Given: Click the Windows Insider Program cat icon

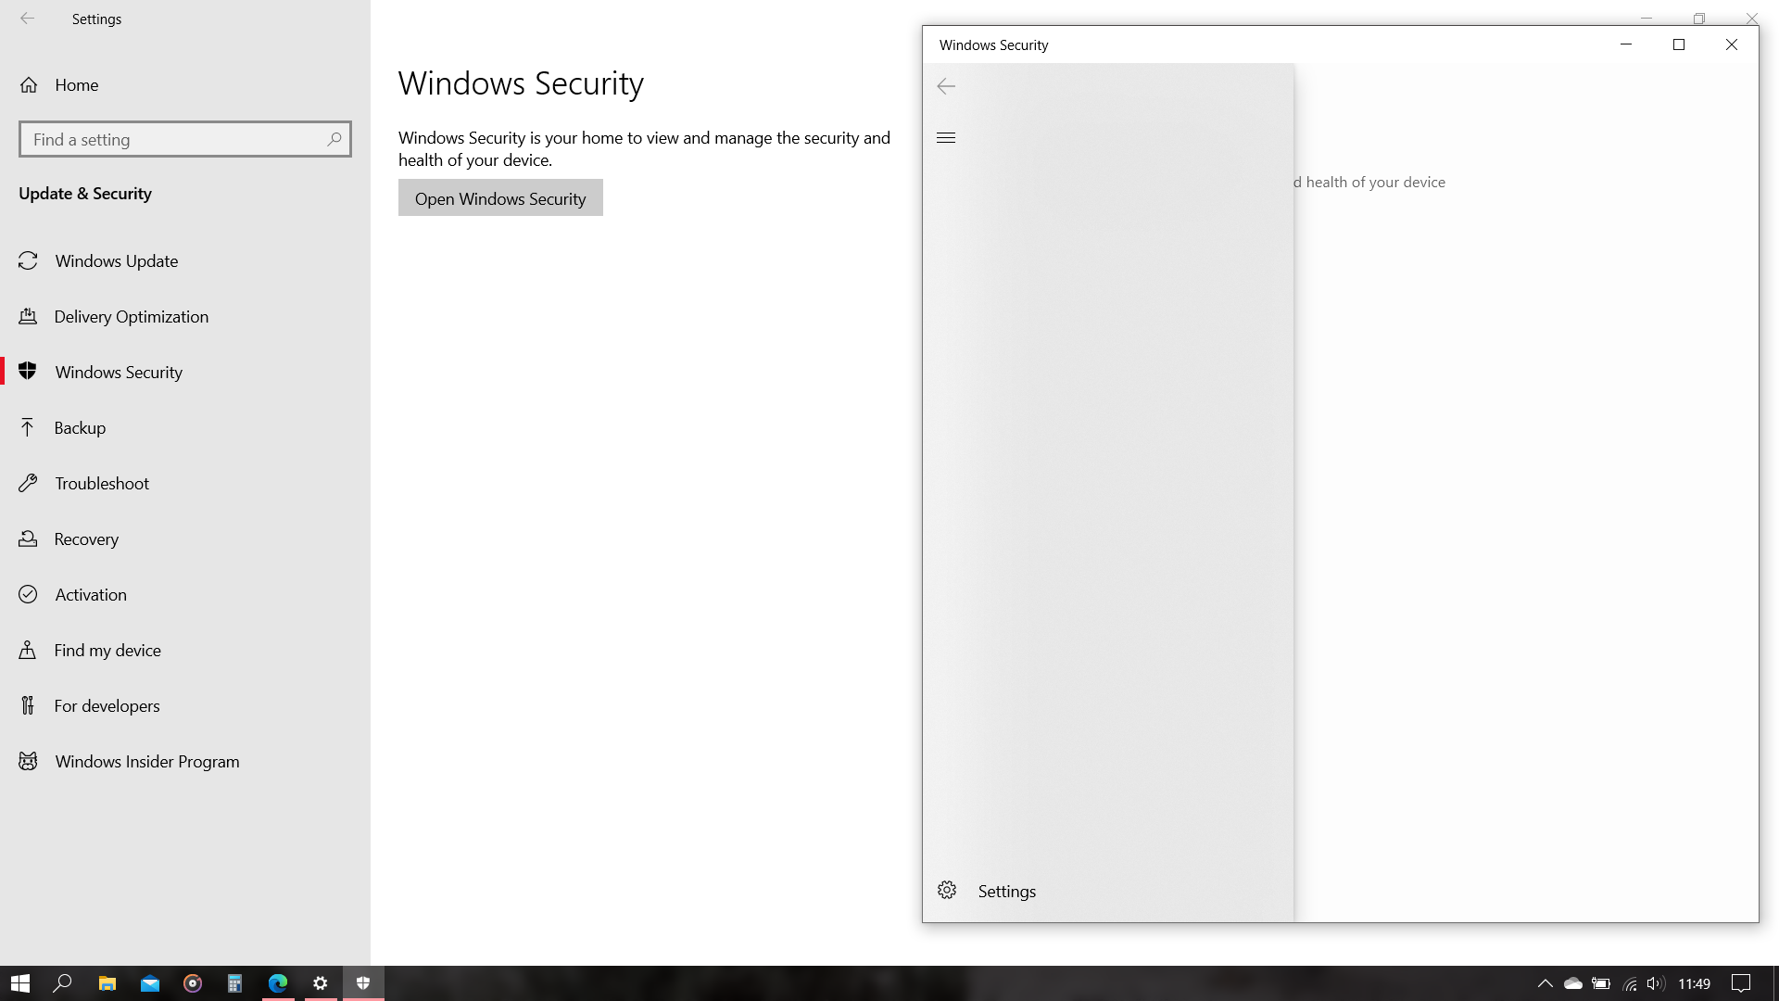Looking at the screenshot, I should coord(28,761).
